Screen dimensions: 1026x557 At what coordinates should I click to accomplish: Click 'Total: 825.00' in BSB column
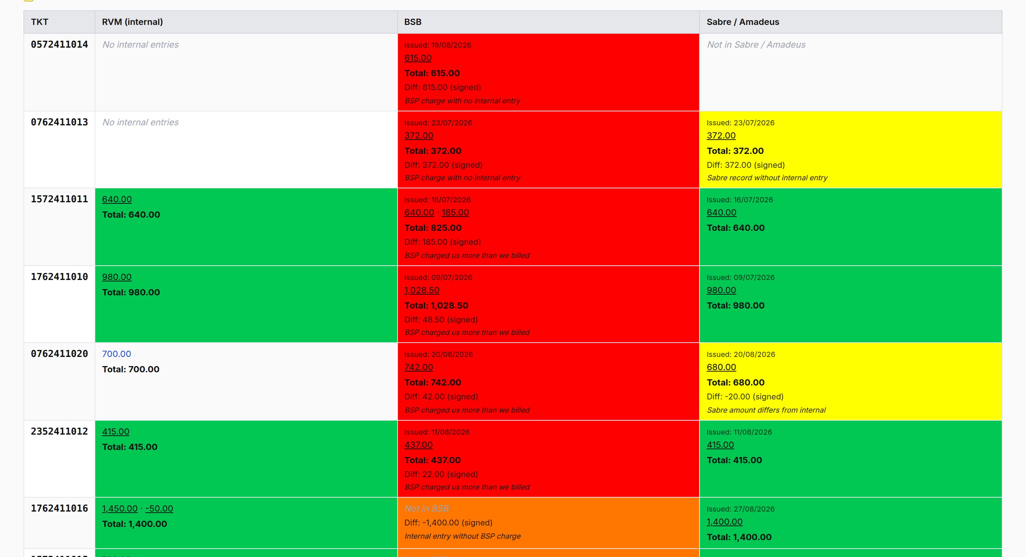pyautogui.click(x=433, y=228)
